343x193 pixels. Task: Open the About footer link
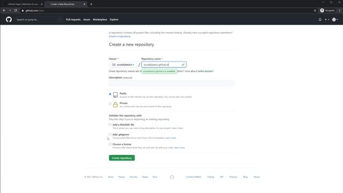[256, 177]
